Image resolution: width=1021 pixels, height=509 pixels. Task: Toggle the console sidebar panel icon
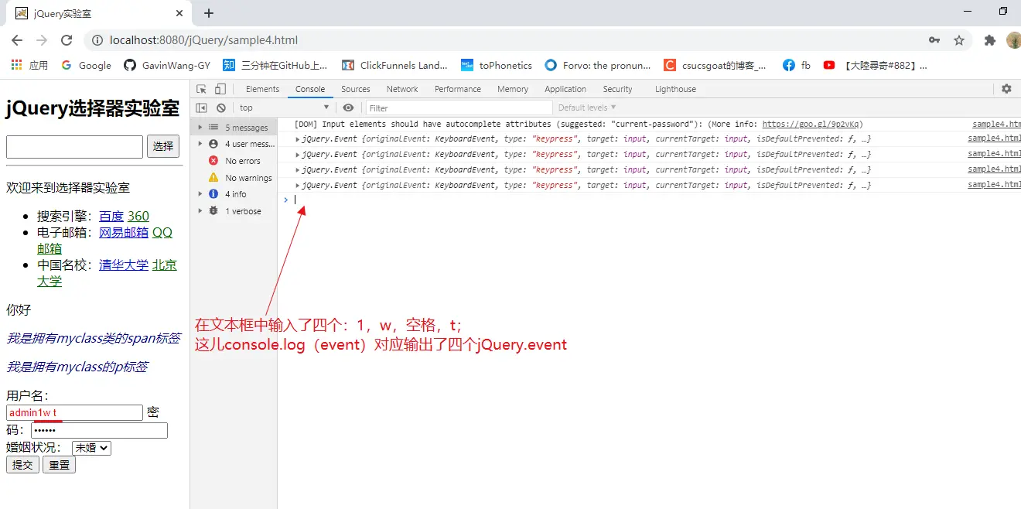pyautogui.click(x=202, y=108)
